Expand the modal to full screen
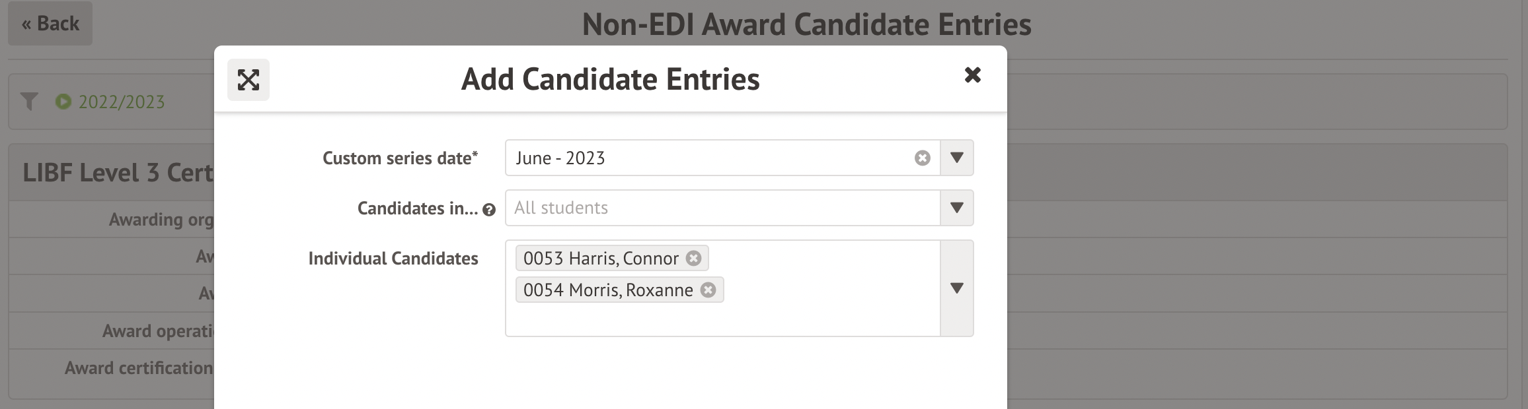The height and width of the screenshot is (409, 1528). pos(248,80)
